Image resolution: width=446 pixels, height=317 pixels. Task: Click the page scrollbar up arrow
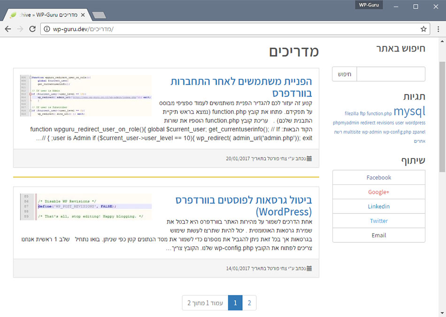pos(442,41)
